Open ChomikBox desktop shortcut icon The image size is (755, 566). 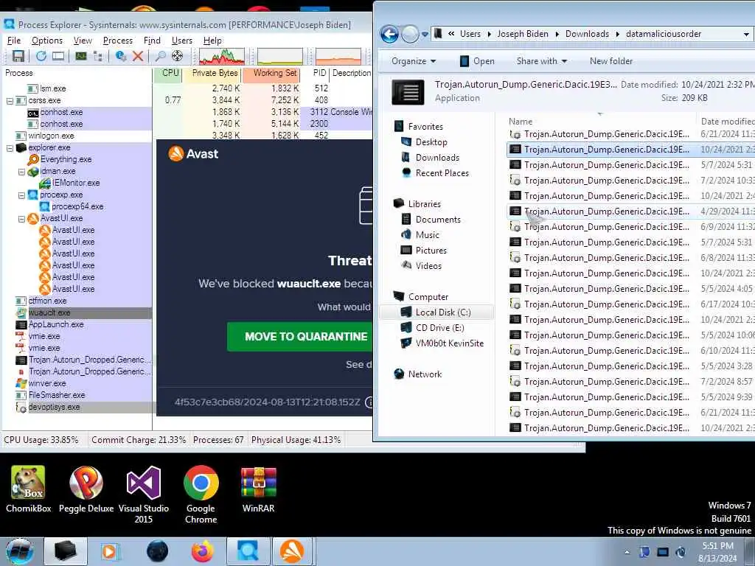tap(29, 490)
